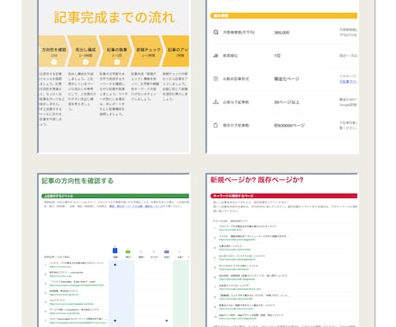This screenshot has width=396, height=327.
Task: Select the 原稿チェック arrow step
Action: (x=148, y=51)
